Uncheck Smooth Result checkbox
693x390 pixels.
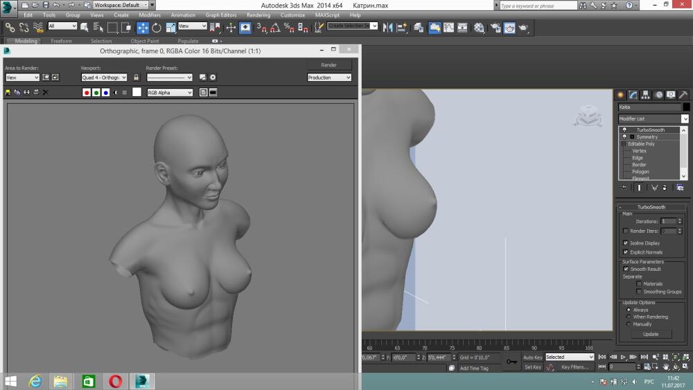pyautogui.click(x=626, y=269)
